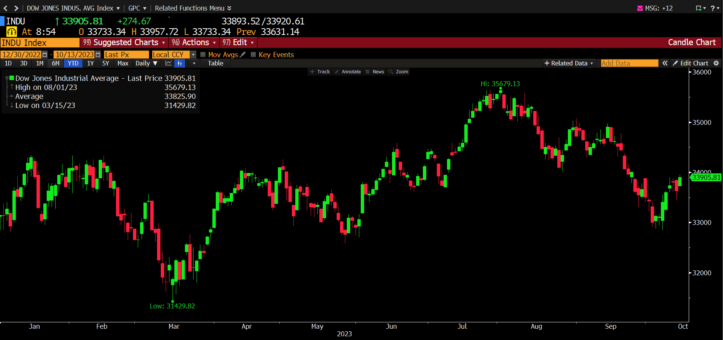Select the 5Y range
This screenshot has height=340, width=723.
[106, 63]
